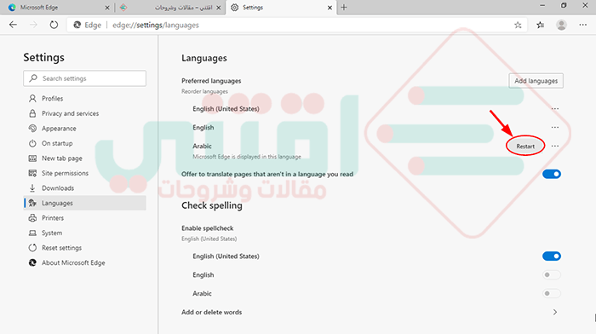
Task: Click the browser forward arrow
Action: (33, 25)
